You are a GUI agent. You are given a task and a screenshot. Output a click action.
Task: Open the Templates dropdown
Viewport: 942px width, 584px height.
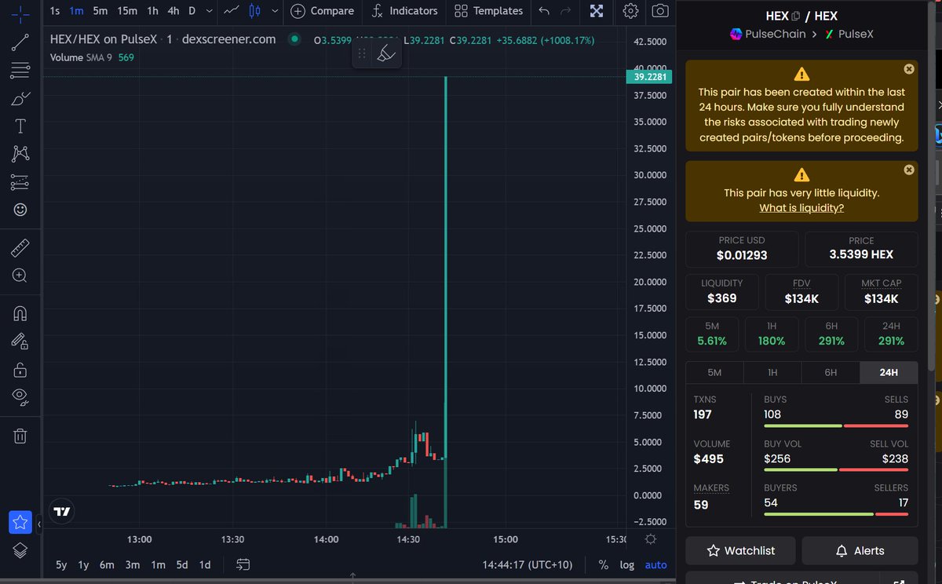click(x=488, y=11)
